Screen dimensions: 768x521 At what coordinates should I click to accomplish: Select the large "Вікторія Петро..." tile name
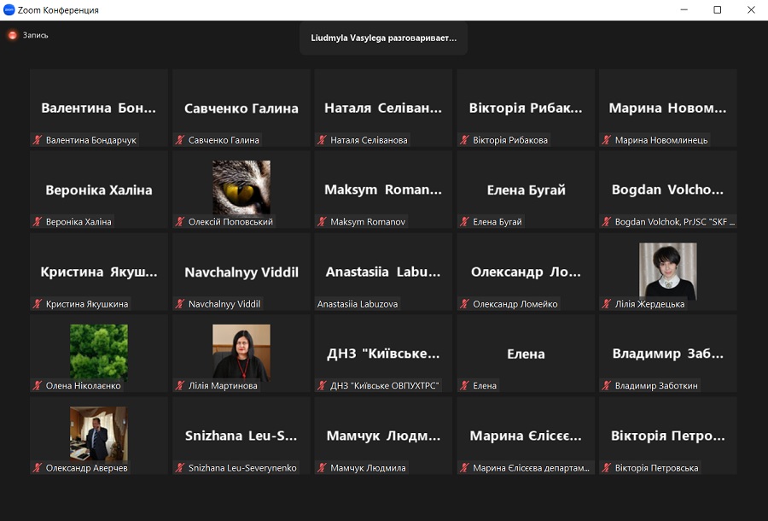(667, 436)
